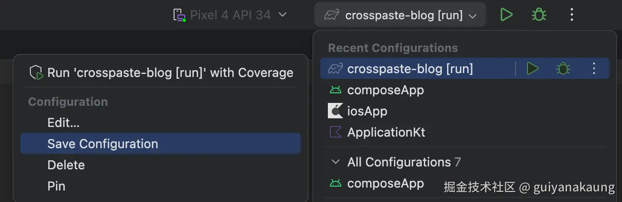The width and height of the screenshot is (622, 202).
Task: Select the iosApp run configuration
Action: [x=367, y=111]
